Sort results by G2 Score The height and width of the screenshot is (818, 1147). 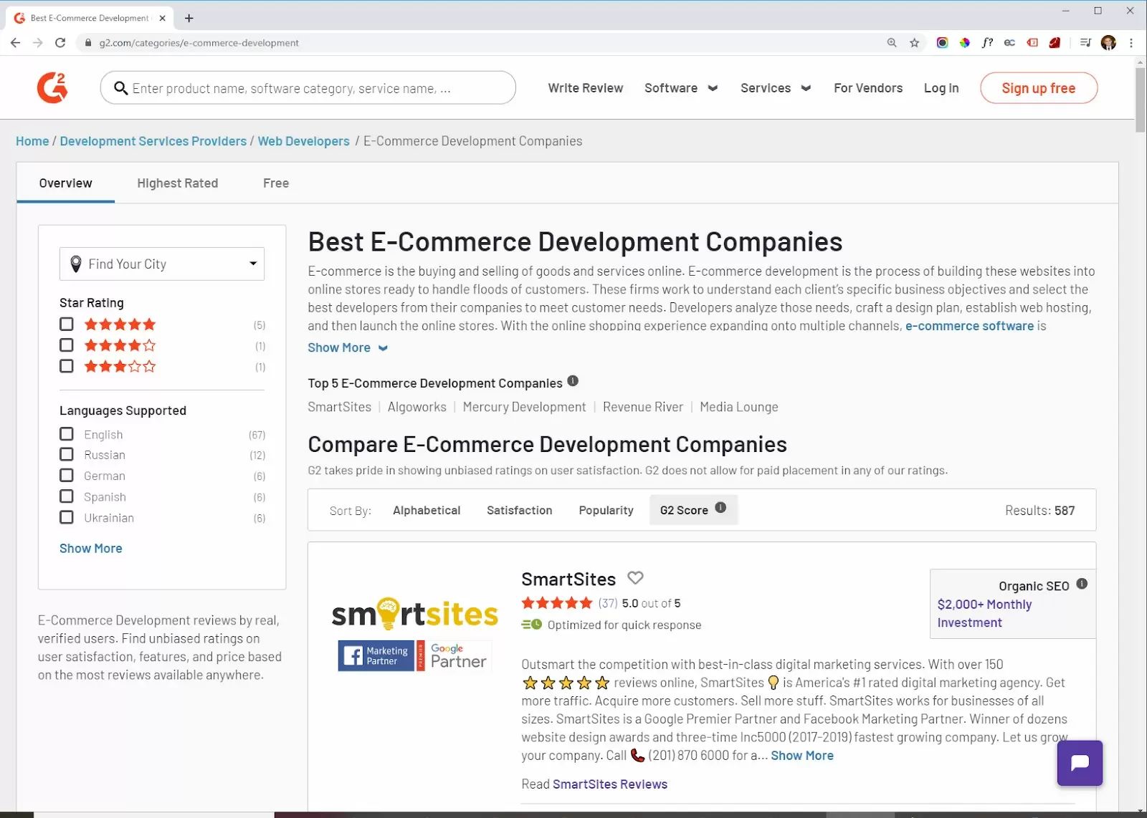tap(693, 510)
